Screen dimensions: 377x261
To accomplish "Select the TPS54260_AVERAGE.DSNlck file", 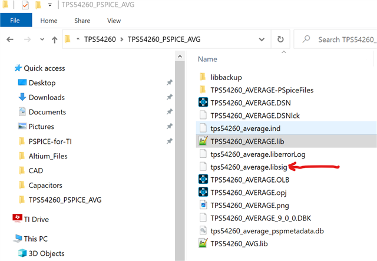I will coord(255,115).
